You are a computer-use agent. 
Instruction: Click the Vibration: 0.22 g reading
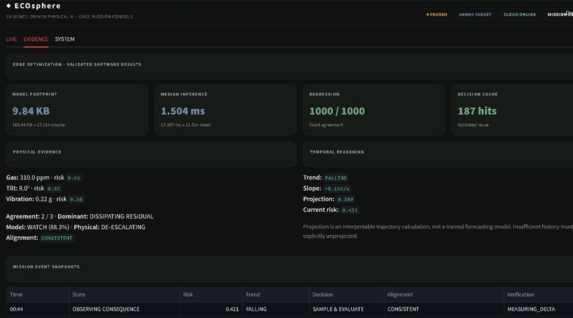click(29, 199)
